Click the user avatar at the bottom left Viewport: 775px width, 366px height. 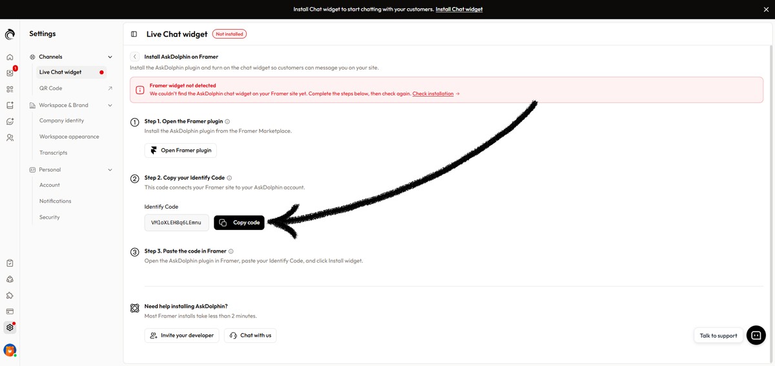coord(10,350)
